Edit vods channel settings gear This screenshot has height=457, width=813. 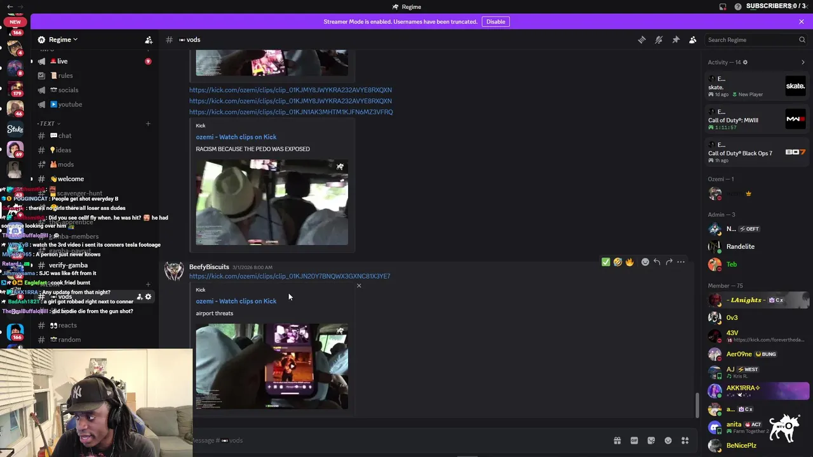click(x=149, y=296)
